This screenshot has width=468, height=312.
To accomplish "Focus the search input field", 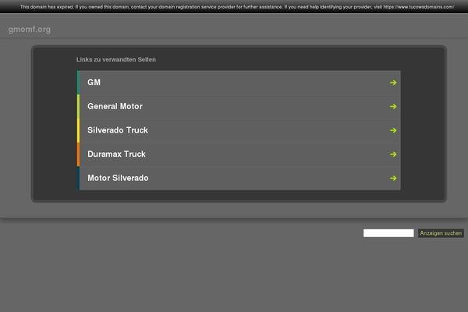I will pos(388,233).
